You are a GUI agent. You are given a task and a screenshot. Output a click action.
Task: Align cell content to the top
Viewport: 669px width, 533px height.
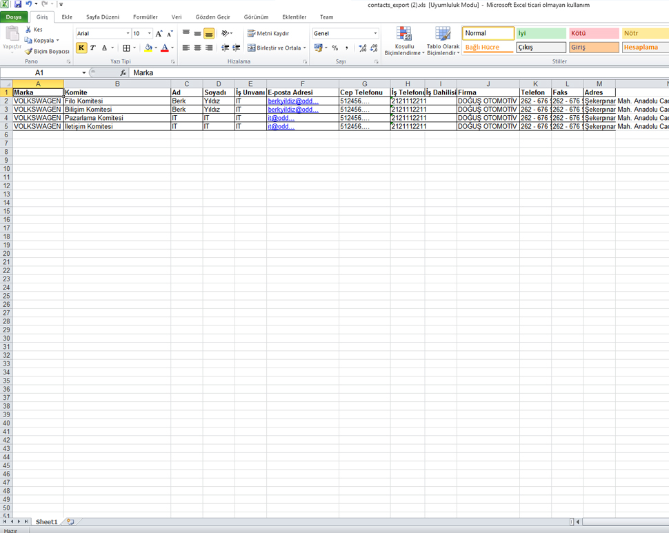pos(186,33)
